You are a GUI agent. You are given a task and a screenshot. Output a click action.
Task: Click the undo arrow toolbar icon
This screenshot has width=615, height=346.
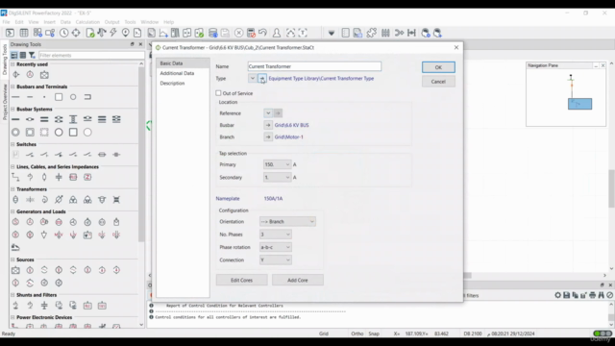coord(262,33)
